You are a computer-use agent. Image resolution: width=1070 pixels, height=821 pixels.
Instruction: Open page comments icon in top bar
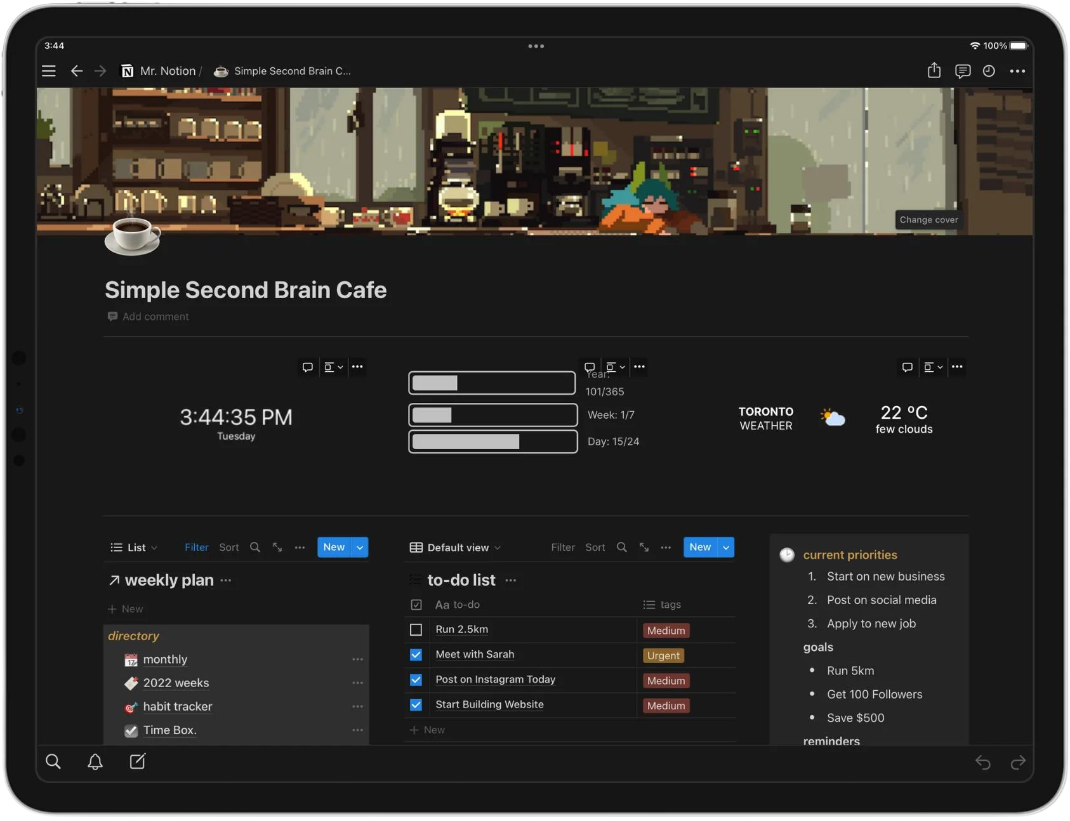pyautogui.click(x=962, y=71)
